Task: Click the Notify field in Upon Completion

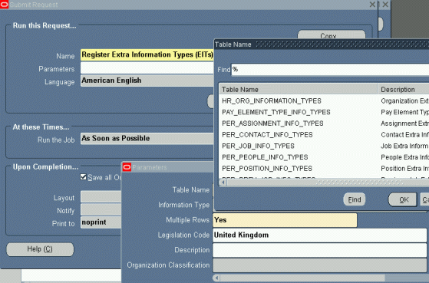Action: (x=101, y=209)
